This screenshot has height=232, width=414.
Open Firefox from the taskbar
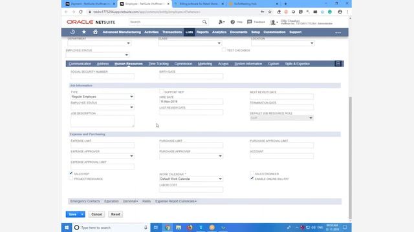point(190,227)
